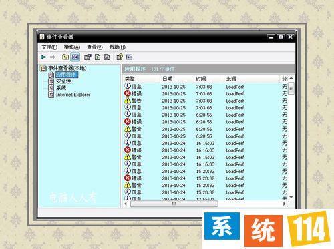Sort by the 来源 column header
Viewport: 334px width, 249px height.
(x=252, y=79)
